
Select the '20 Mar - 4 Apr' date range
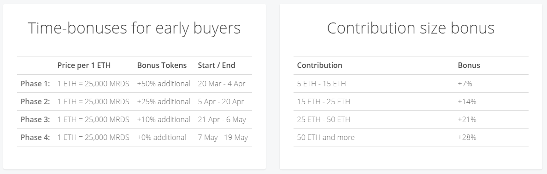[222, 84]
